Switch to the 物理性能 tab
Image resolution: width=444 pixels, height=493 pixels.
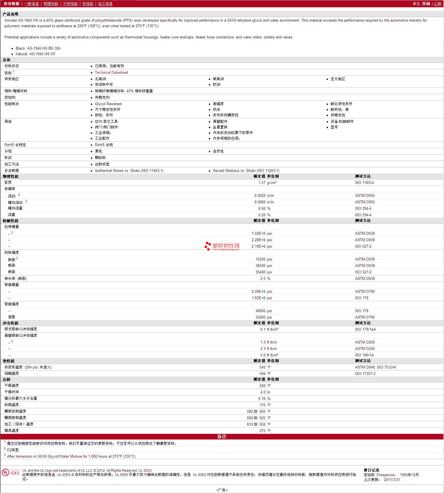click(x=51, y=4)
